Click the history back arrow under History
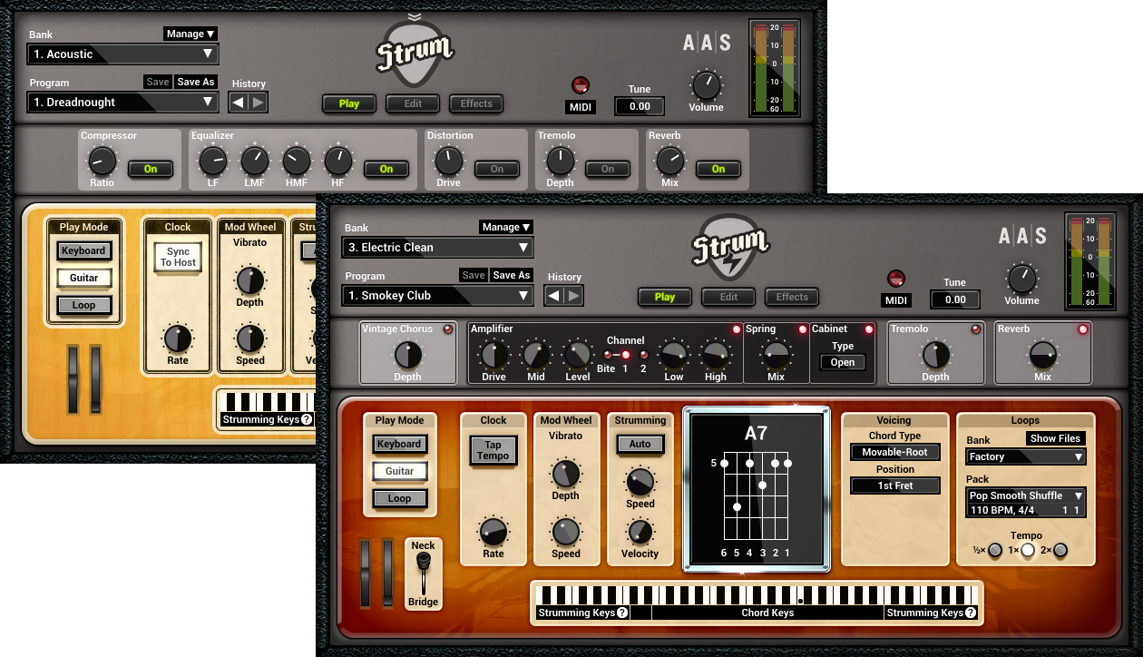This screenshot has height=657, width=1143. (552, 294)
